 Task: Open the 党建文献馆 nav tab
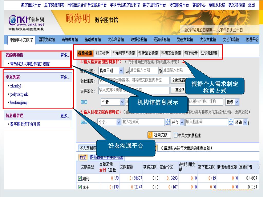click(185, 40)
